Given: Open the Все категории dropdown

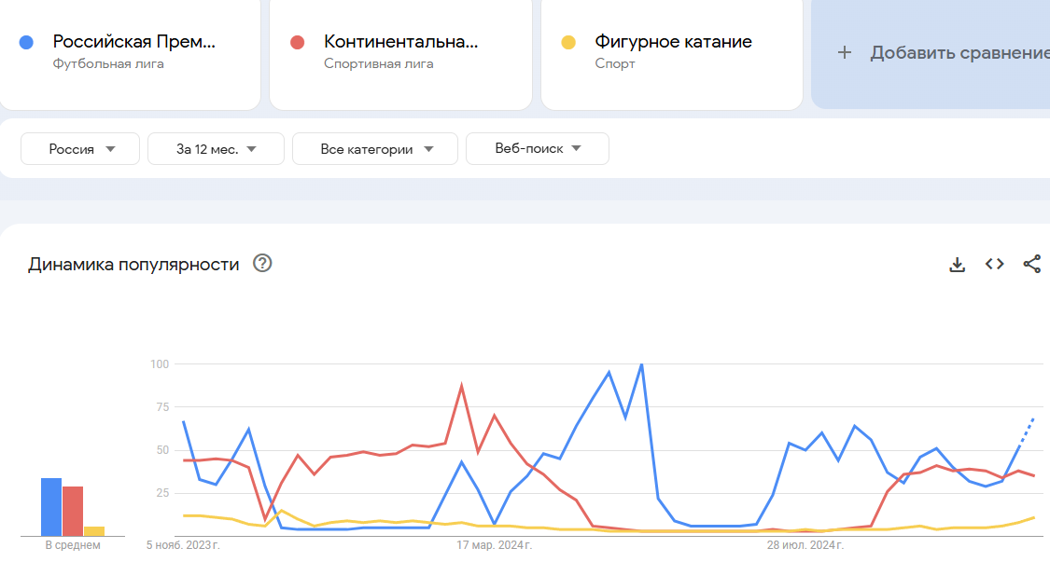Looking at the screenshot, I should coord(375,149).
